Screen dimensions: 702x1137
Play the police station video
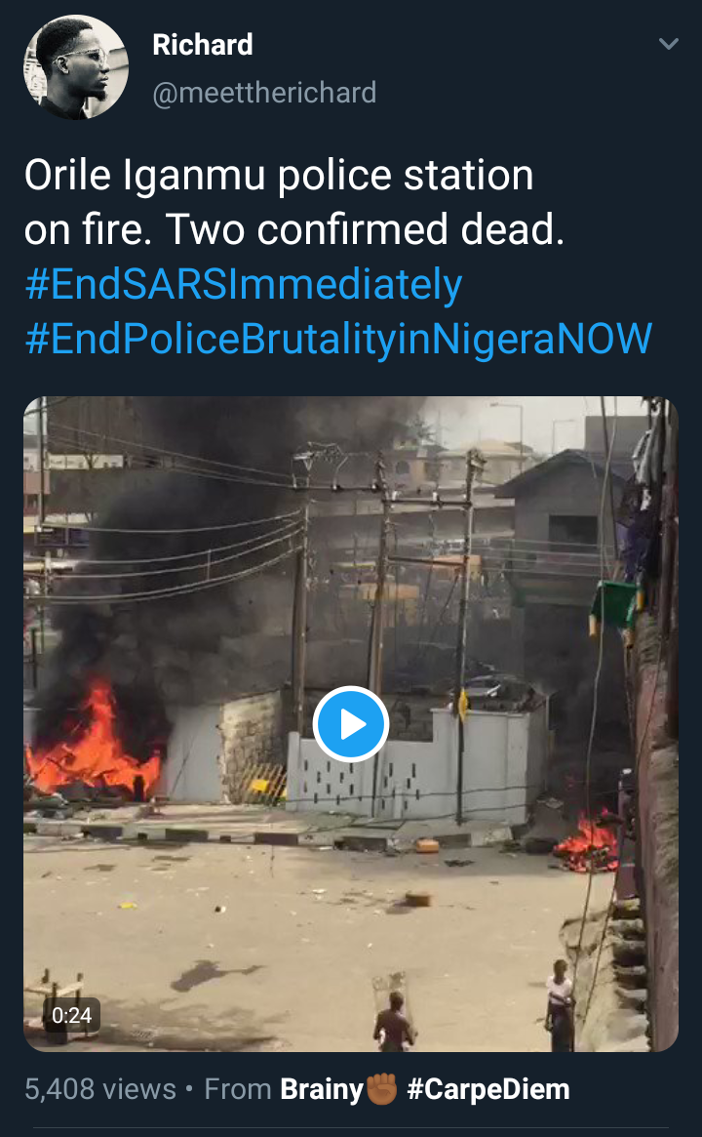[351, 724]
